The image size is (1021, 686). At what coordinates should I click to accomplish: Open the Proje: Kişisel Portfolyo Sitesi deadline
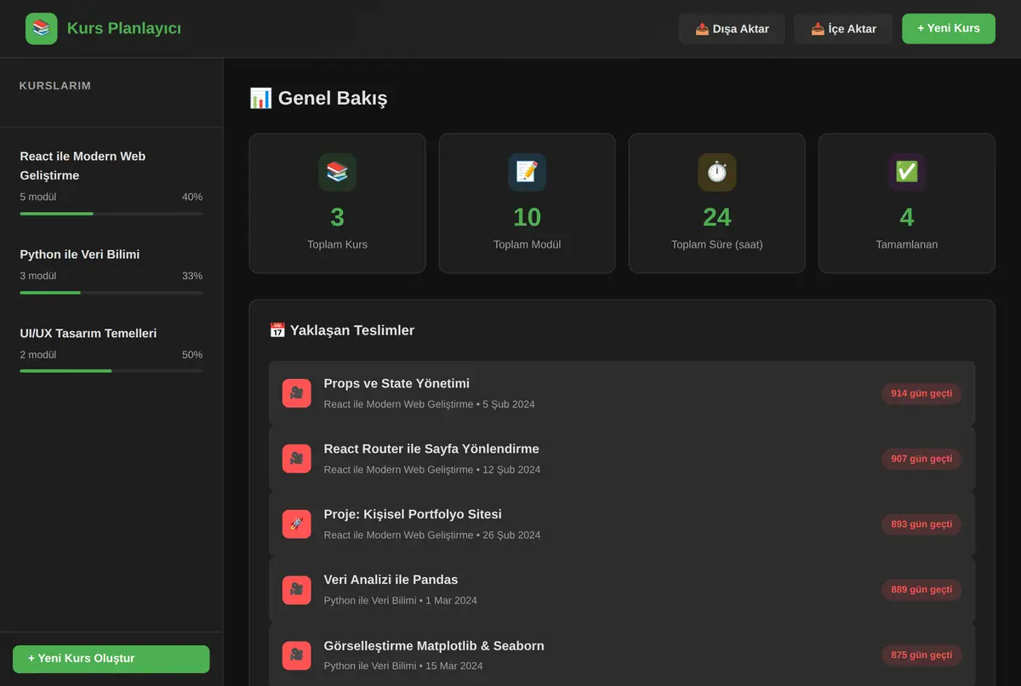click(x=622, y=523)
